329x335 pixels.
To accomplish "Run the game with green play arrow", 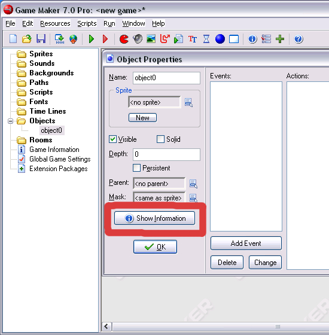I will [92, 39].
